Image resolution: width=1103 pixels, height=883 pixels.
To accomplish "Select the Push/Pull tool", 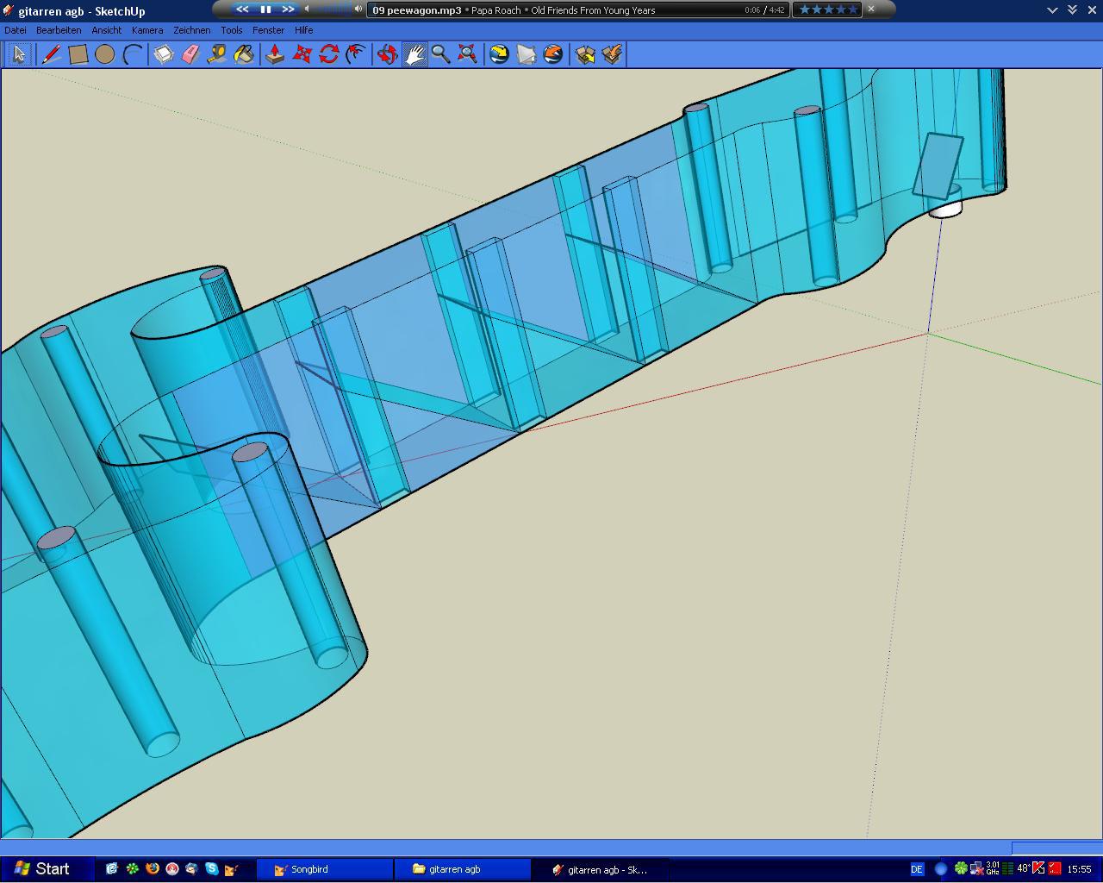I will pos(275,55).
